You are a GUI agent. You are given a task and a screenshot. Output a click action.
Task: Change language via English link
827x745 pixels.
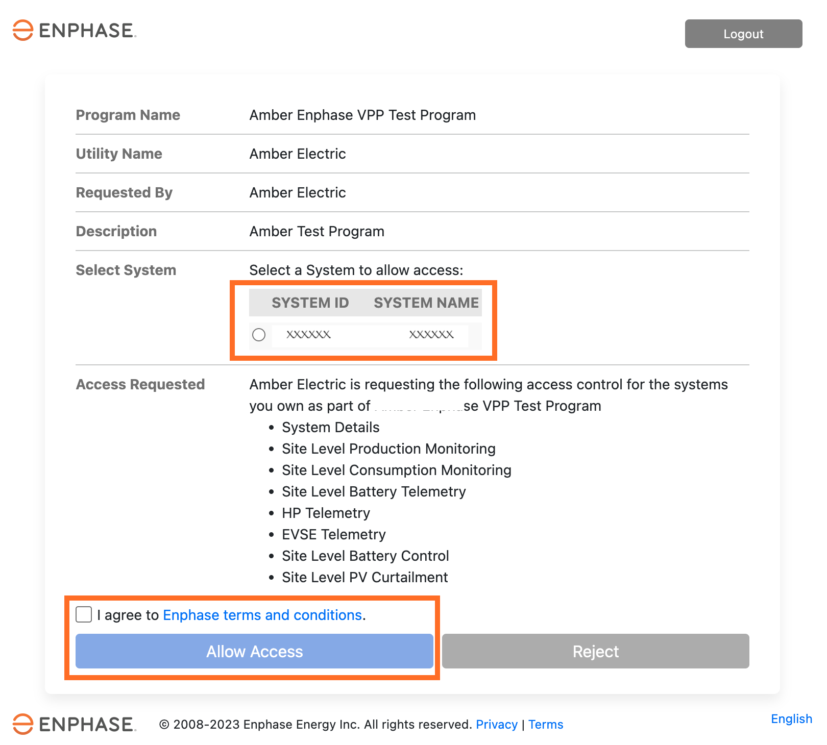[x=791, y=719]
